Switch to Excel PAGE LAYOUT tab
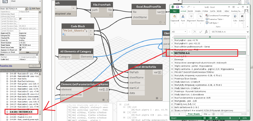Viewport: 253px width, 121px height. coord(198,11)
